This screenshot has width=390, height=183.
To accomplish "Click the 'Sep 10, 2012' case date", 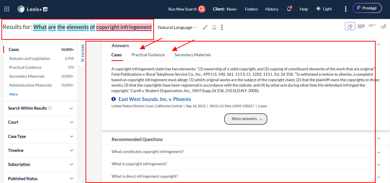I will (x=196, y=106).
